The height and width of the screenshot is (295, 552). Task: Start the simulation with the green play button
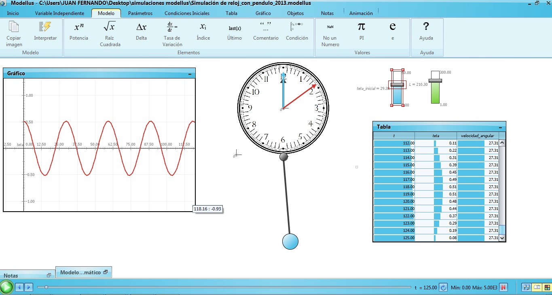(7, 287)
